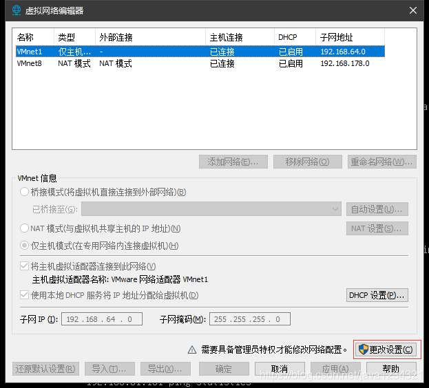Click the 自动设置(U)... button
Screen dimensions: 429x388
pos(377,209)
